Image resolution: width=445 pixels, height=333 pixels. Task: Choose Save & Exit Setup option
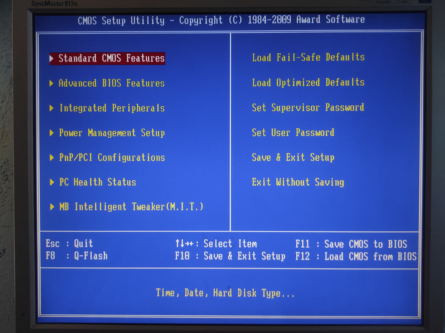point(293,157)
